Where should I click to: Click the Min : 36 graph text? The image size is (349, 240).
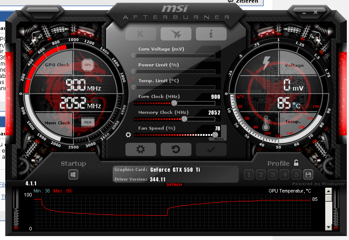tap(42, 191)
